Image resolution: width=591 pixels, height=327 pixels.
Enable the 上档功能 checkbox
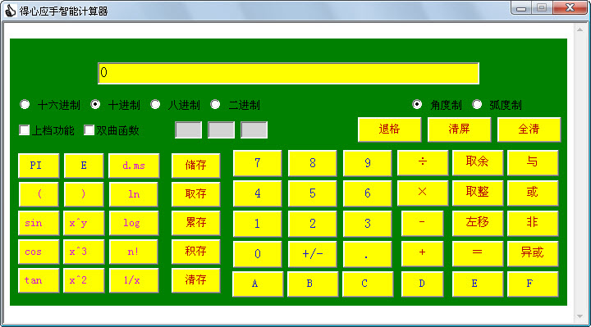click(x=24, y=130)
